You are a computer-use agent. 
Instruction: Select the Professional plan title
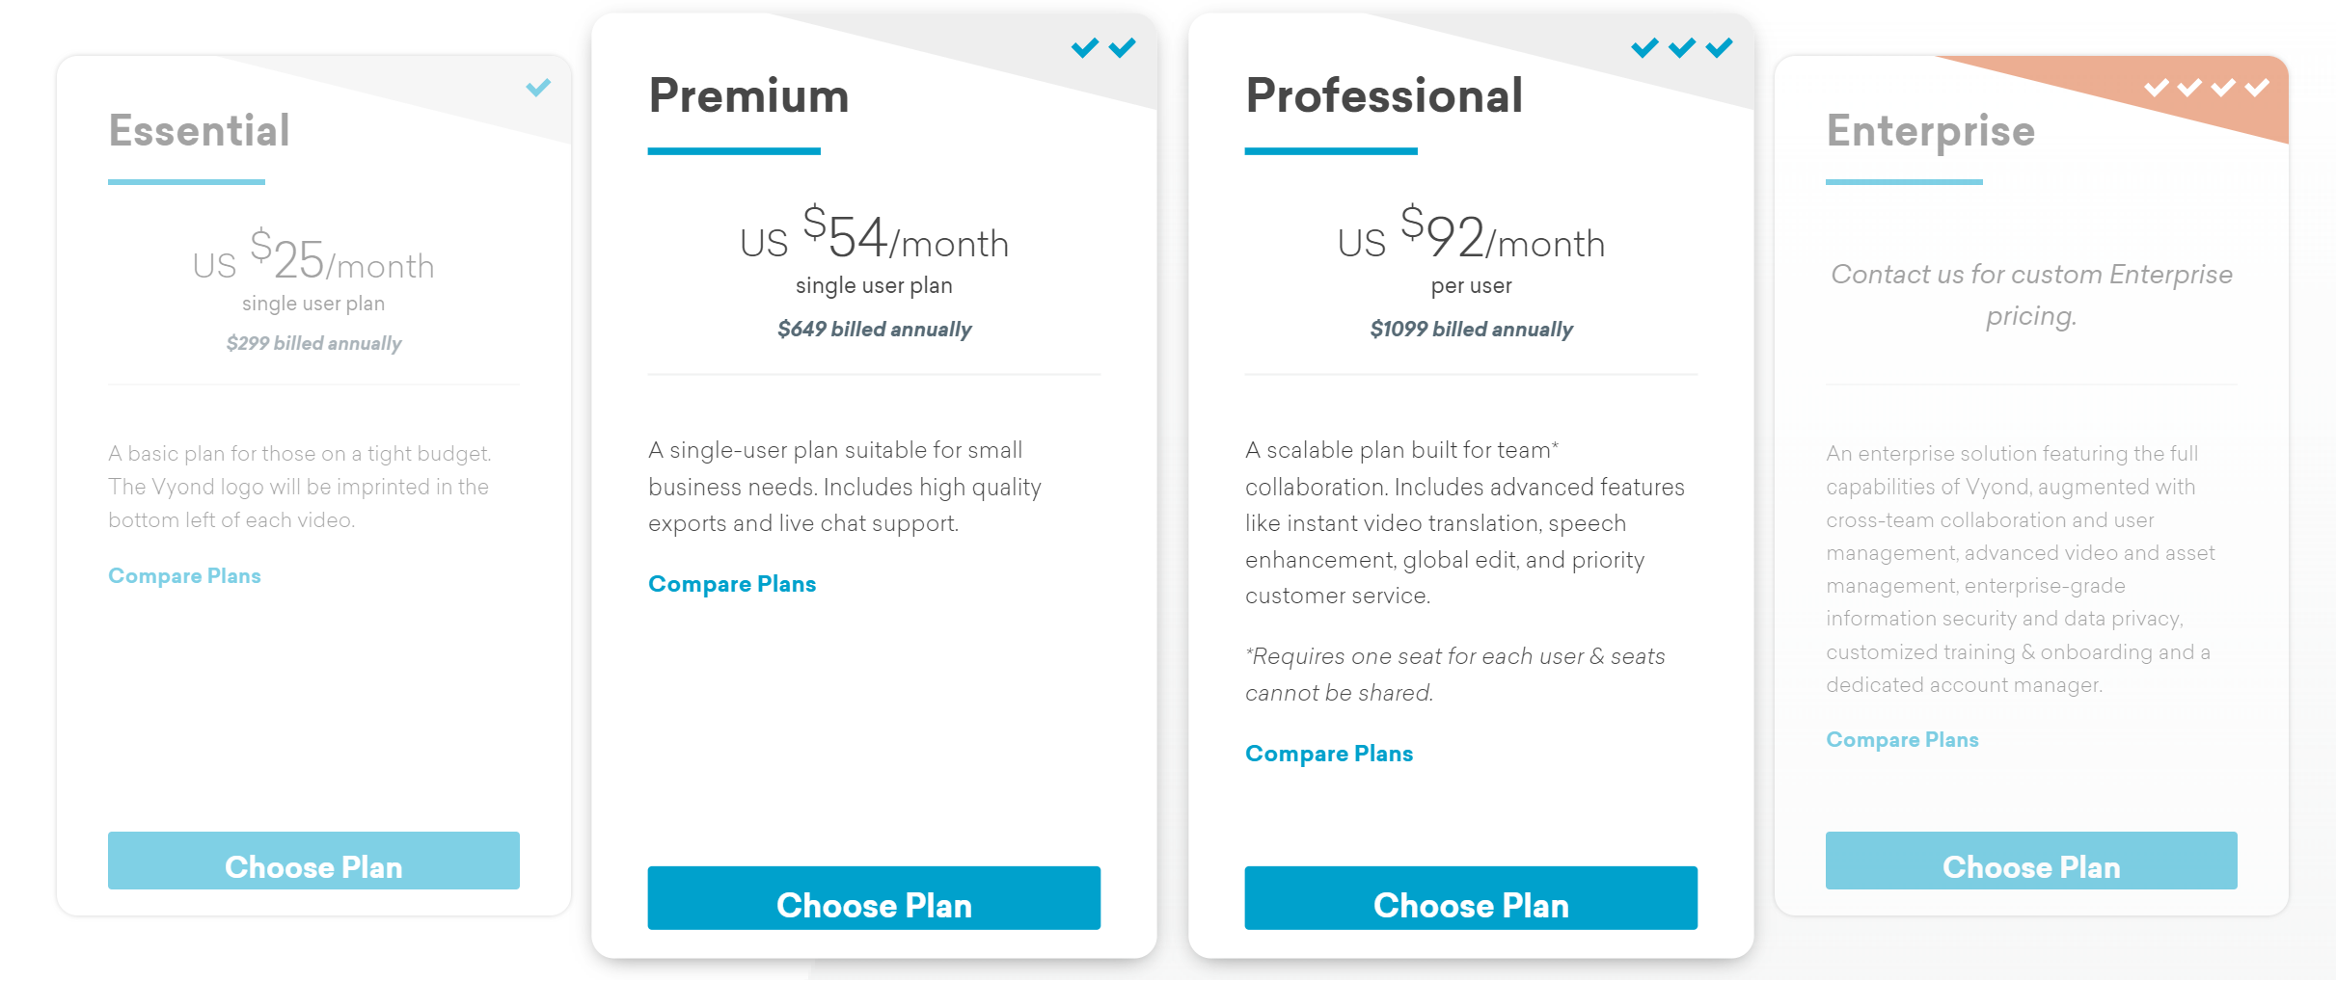pos(1384,96)
